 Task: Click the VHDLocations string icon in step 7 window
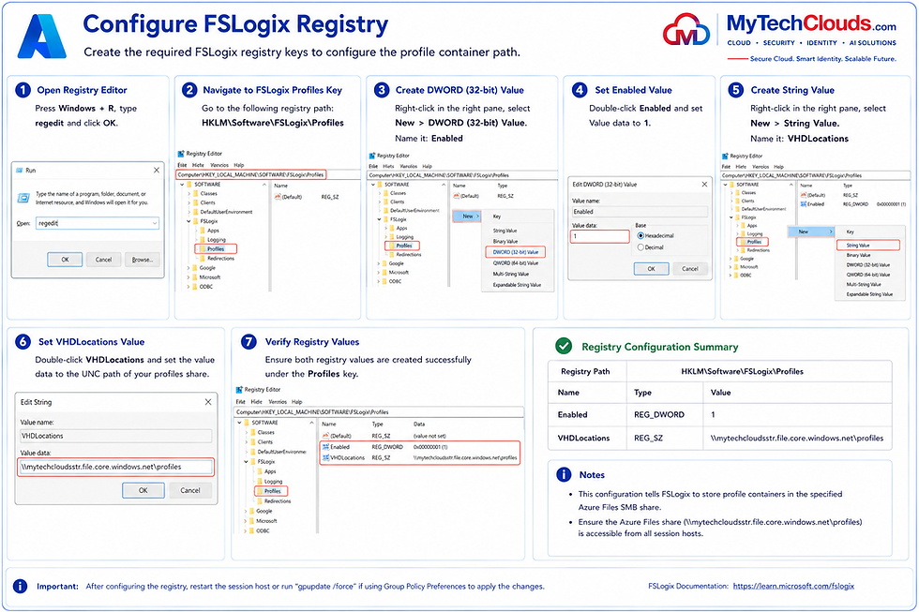[326, 457]
